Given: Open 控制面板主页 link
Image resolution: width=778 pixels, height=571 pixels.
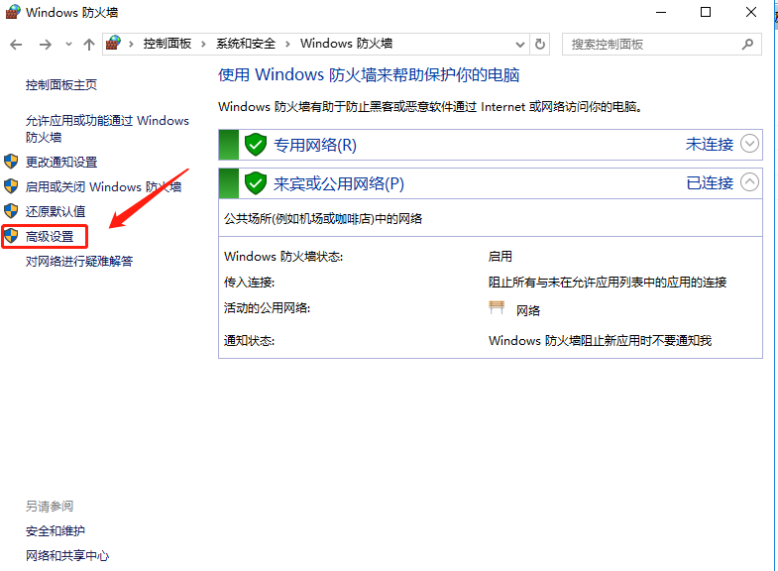Looking at the screenshot, I should 61,85.
